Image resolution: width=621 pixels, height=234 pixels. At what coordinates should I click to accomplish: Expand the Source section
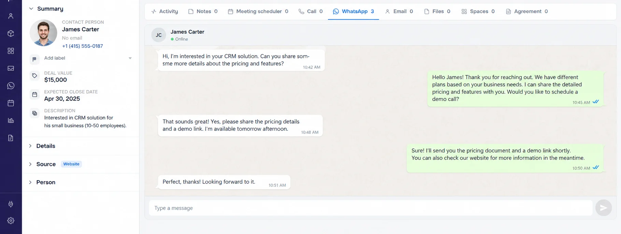(30, 164)
